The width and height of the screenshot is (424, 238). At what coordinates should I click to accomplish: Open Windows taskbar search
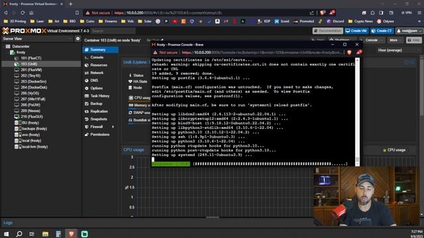point(19,234)
